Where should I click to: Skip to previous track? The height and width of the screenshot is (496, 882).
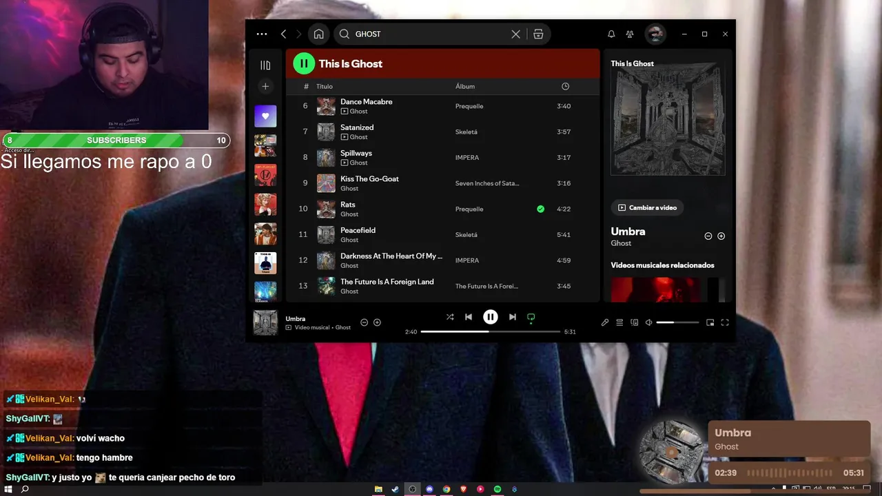point(469,317)
